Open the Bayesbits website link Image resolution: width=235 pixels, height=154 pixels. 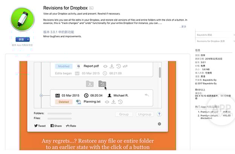point(204,35)
